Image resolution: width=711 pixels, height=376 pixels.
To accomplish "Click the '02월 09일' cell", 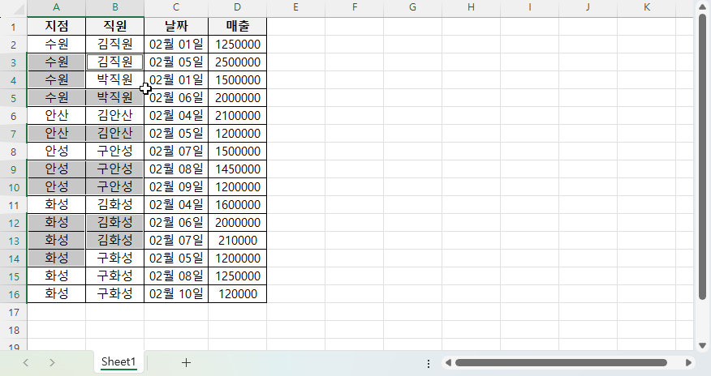I will pyautogui.click(x=176, y=187).
